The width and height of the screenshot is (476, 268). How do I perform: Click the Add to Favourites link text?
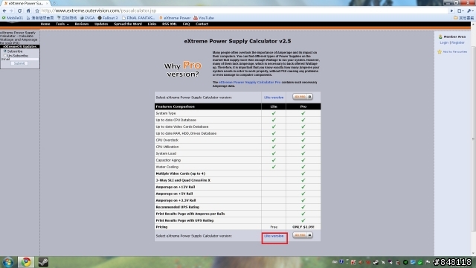tap(454, 52)
